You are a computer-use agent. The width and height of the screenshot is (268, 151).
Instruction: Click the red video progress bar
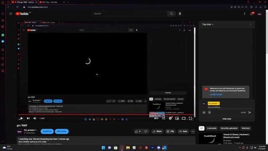[x=106, y=115]
